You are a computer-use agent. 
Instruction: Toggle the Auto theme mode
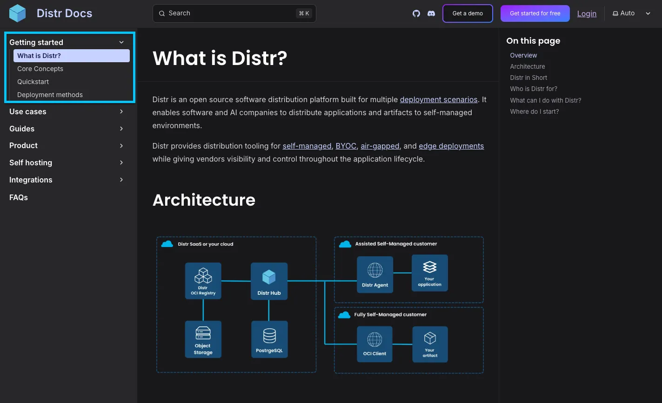[x=623, y=13]
